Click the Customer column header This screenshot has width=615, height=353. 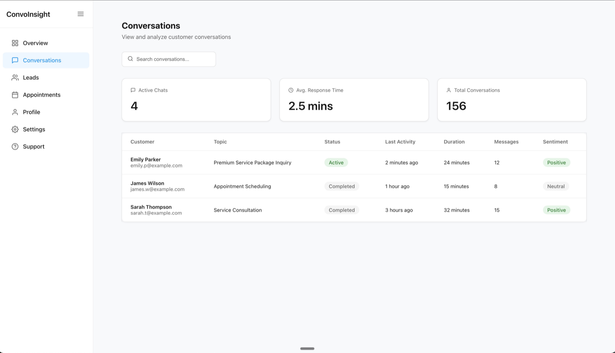(x=142, y=142)
